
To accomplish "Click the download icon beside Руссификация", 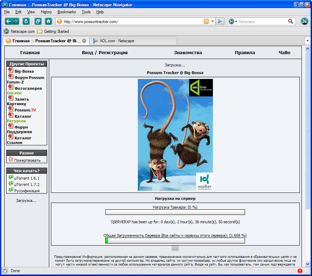I will pyautogui.click(x=11, y=190).
